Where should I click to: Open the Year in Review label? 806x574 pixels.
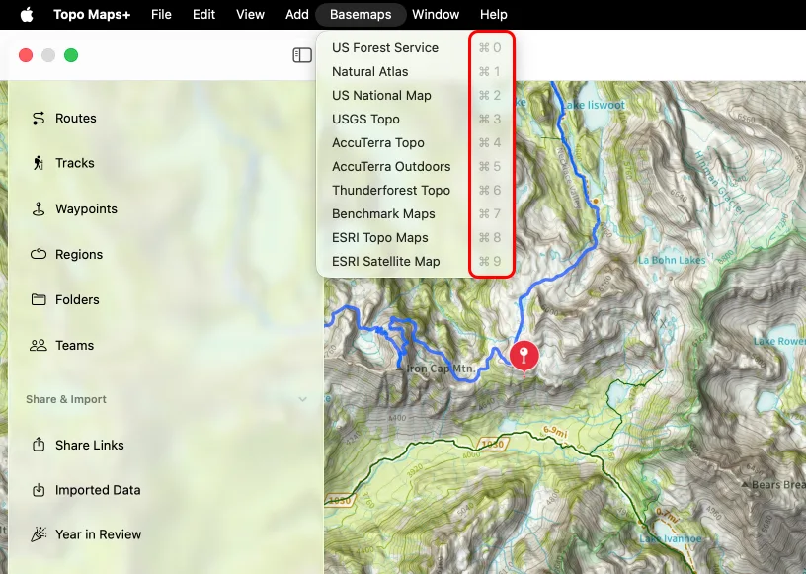click(98, 534)
